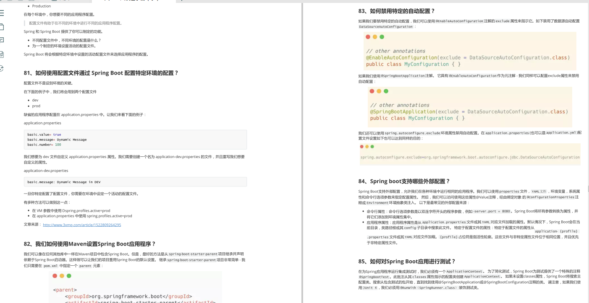
Task: Click the 'prod' bullet item
Action: click(36, 106)
